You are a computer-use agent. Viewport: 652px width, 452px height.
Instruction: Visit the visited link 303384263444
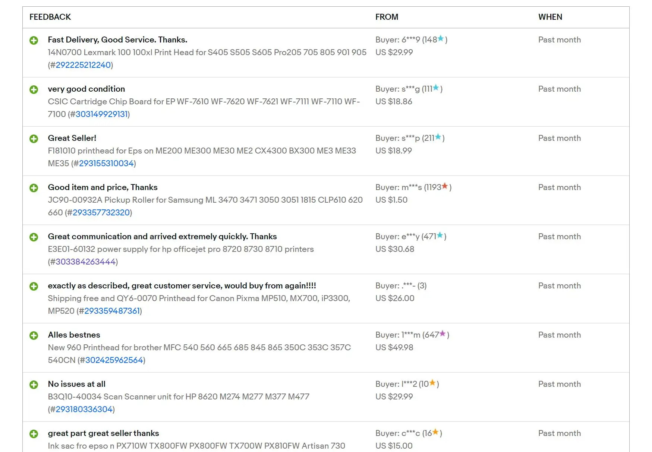tap(85, 262)
